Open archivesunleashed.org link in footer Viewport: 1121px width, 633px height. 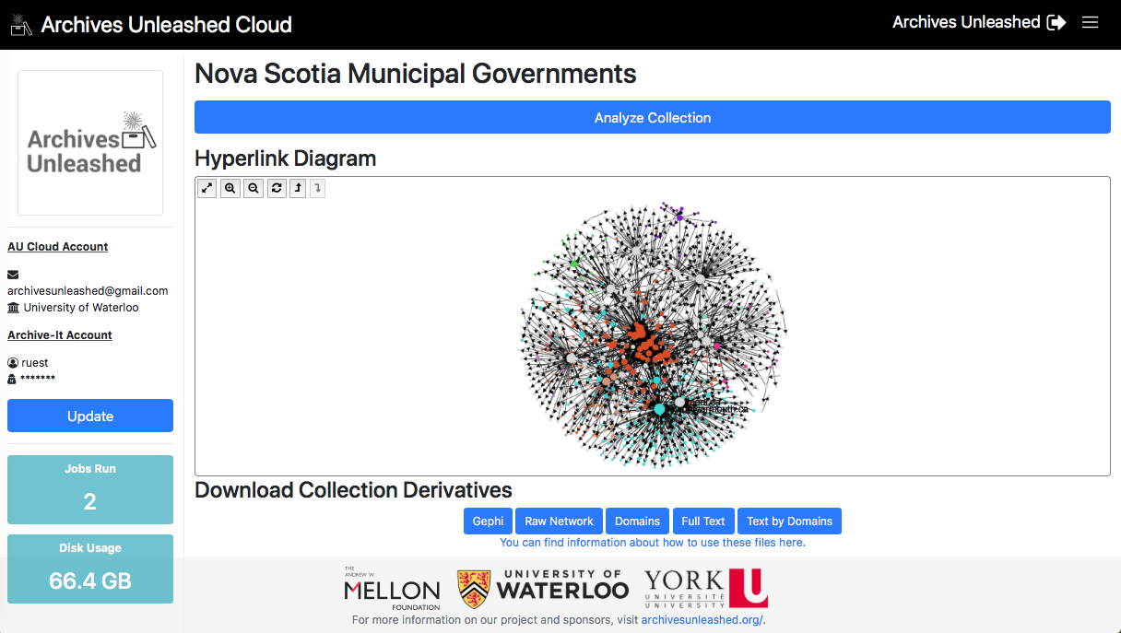point(702,620)
